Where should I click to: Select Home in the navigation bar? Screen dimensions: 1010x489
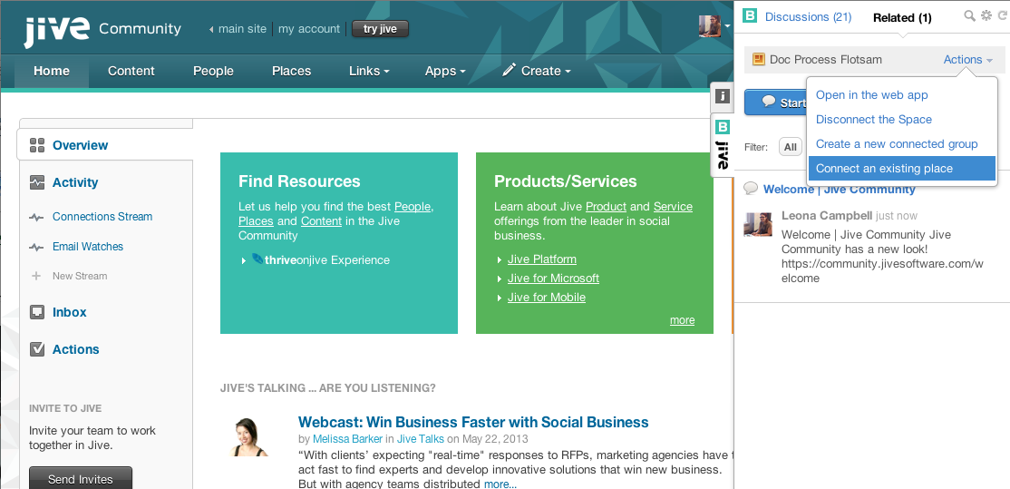click(x=52, y=71)
